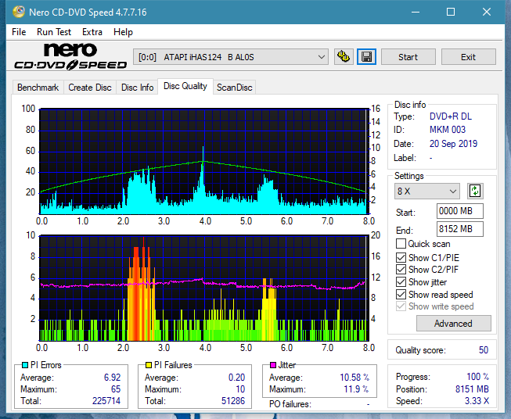The width and height of the screenshot is (511, 419).
Task: Open Advanced settings button
Action: coord(453,324)
